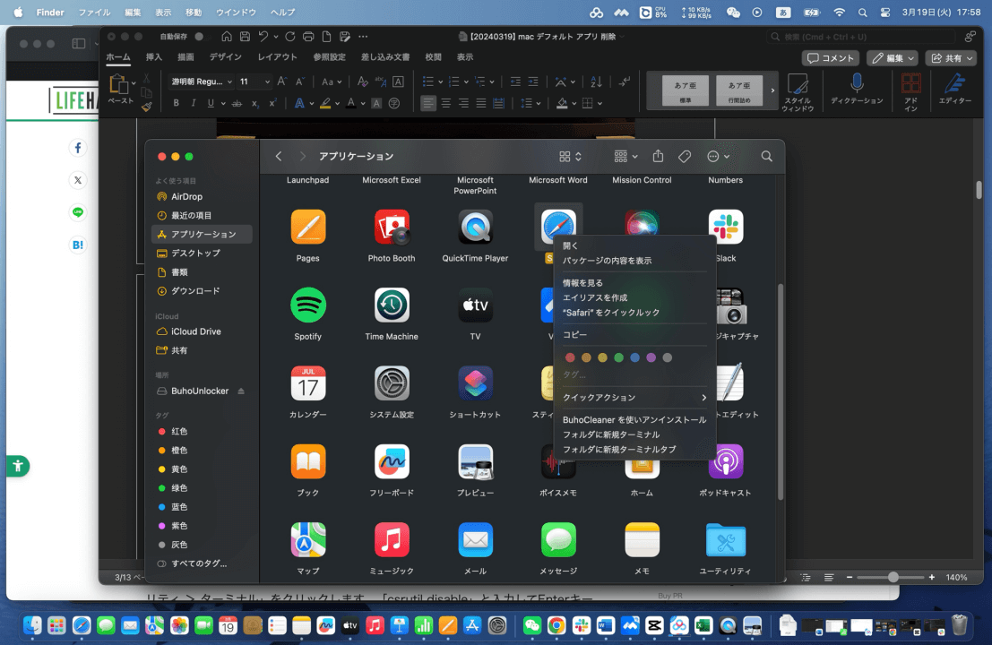Switch to the 挿入 ribbon tab
This screenshot has height=645, width=992.
154,57
